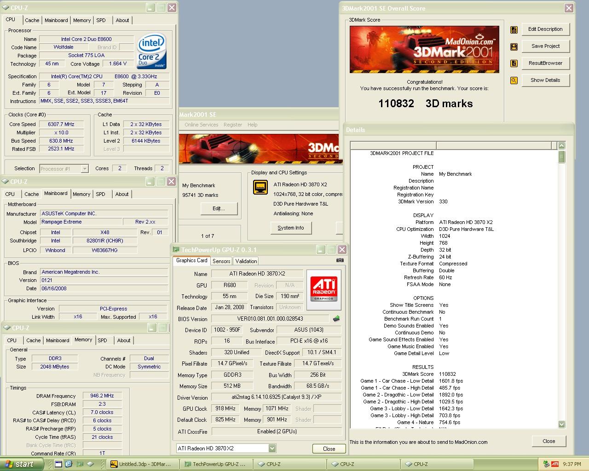Click the taskbar clock showing 9:37 PM

(x=572, y=464)
